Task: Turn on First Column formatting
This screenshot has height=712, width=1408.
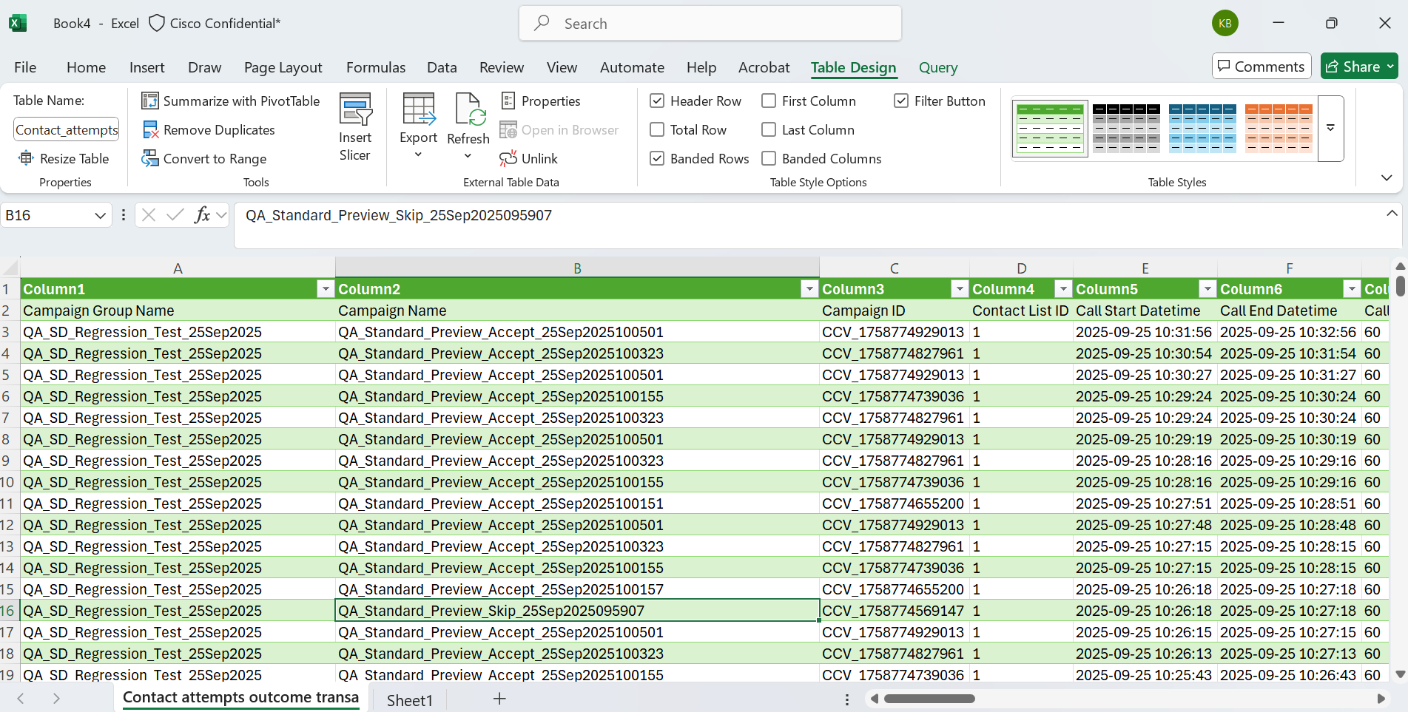Action: click(769, 101)
